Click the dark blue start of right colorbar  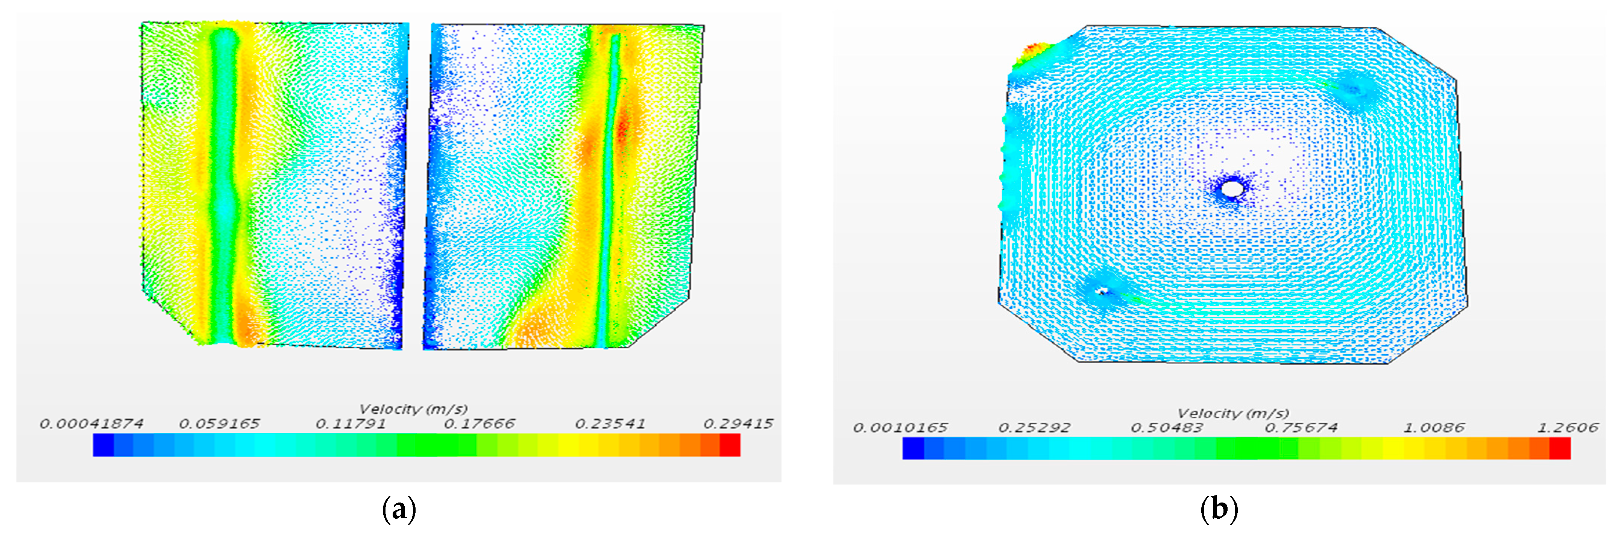tap(913, 448)
